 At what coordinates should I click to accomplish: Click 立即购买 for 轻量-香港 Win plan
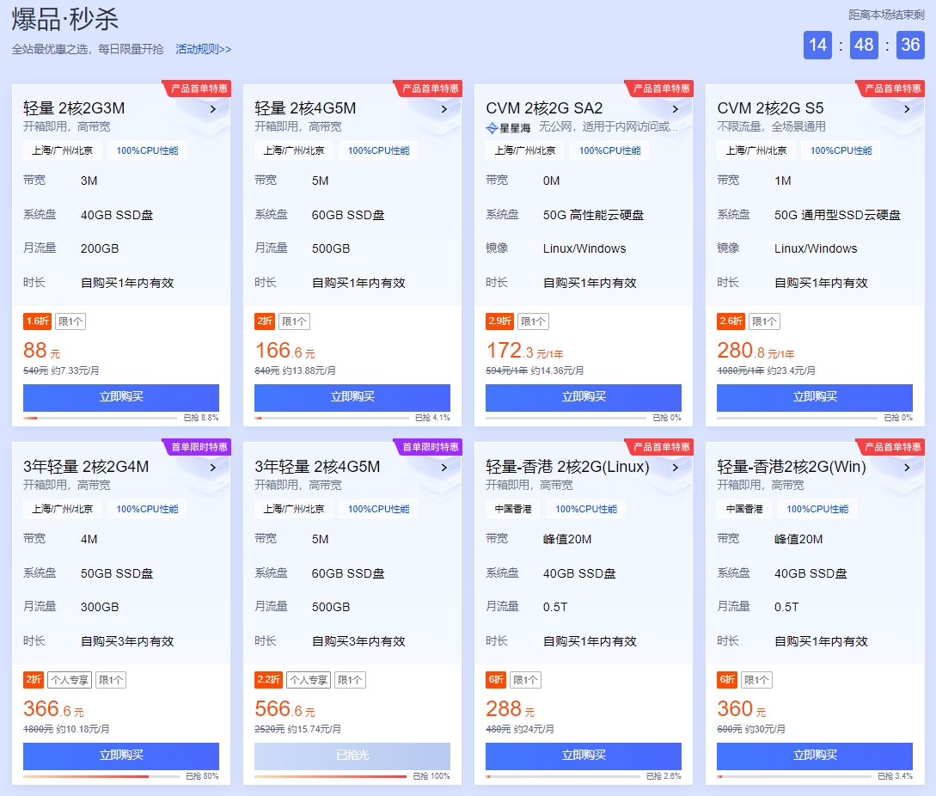(x=815, y=756)
